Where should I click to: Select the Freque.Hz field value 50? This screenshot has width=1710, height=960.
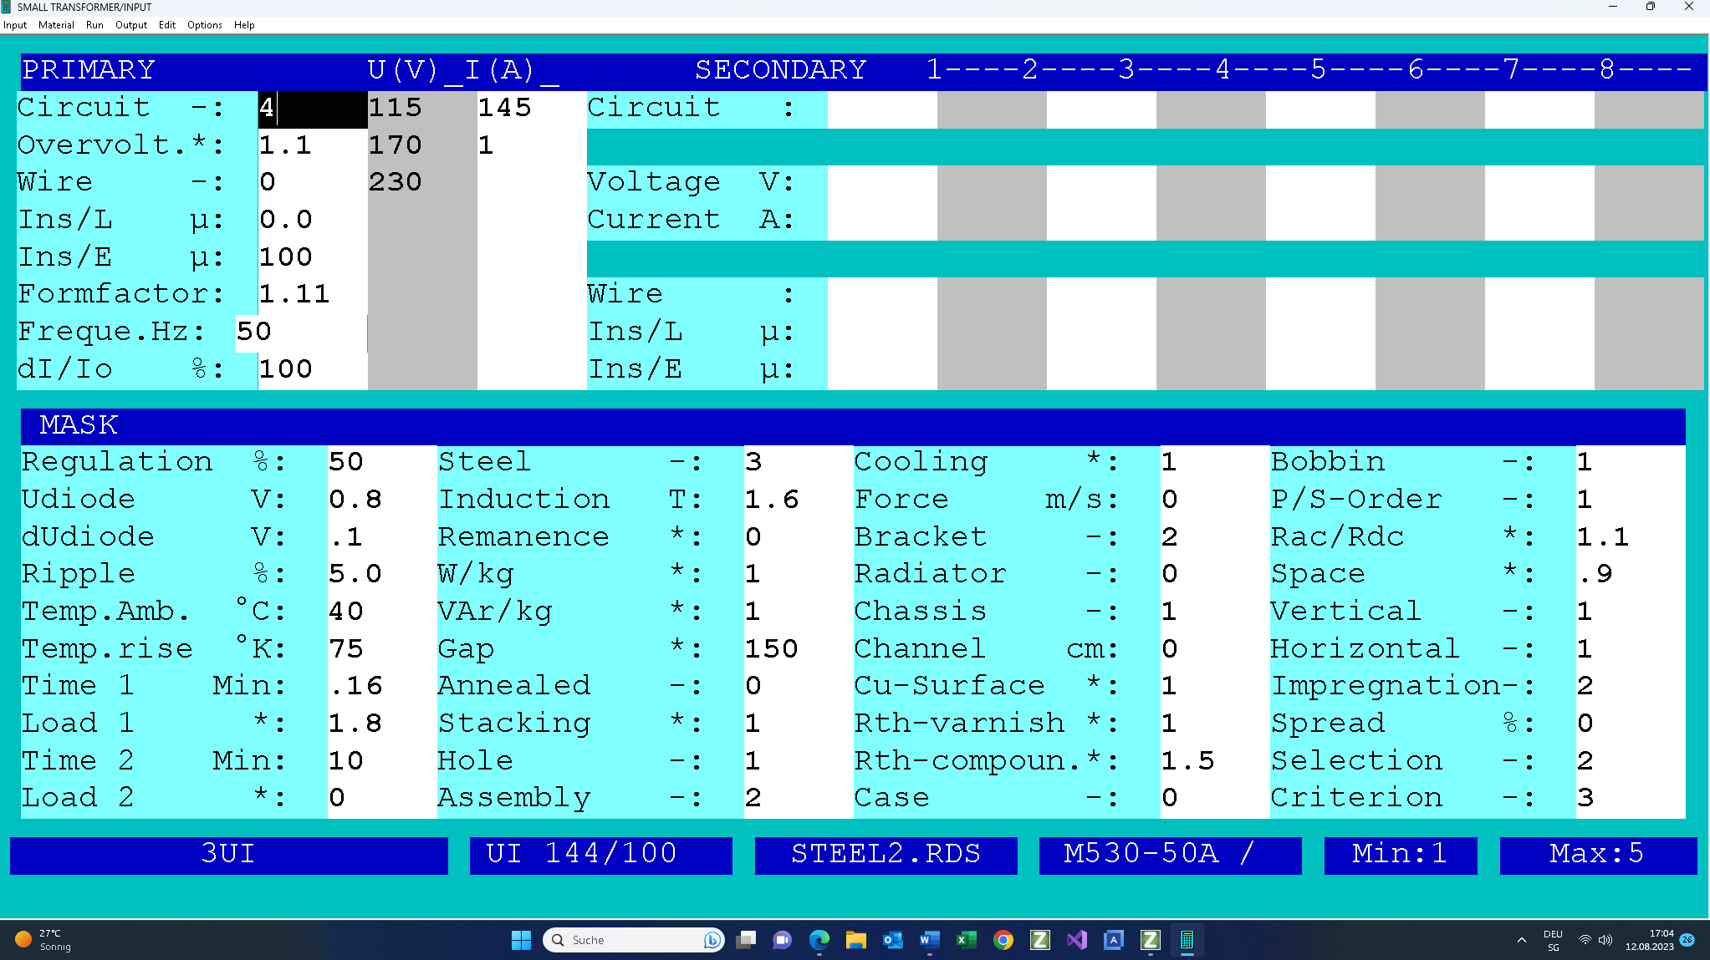coord(301,333)
